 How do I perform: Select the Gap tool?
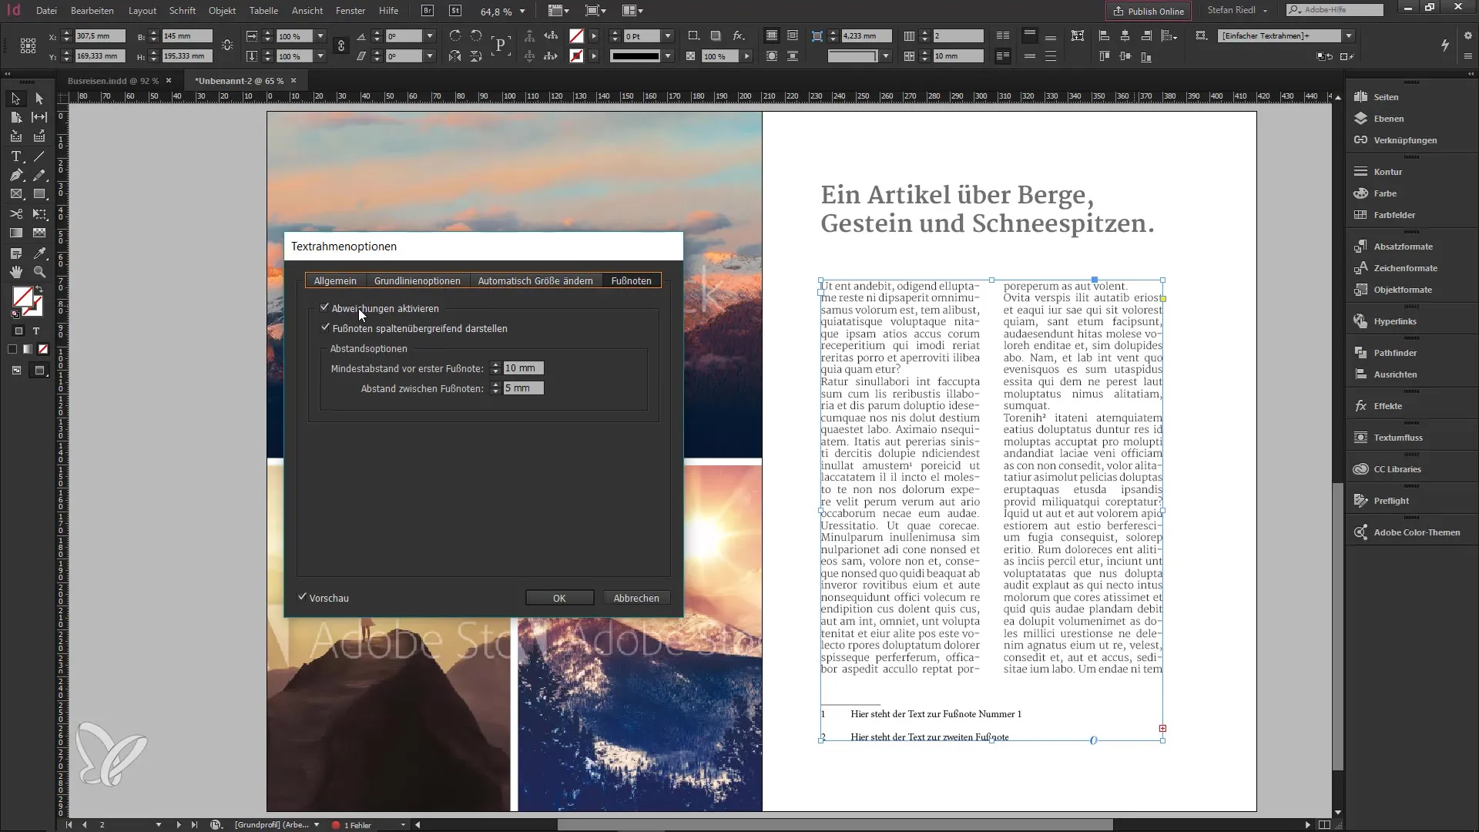click(39, 117)
